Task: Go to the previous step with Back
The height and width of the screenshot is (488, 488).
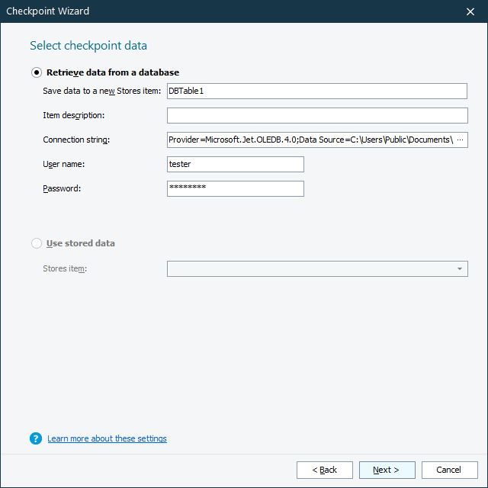Action: (325, 470)
